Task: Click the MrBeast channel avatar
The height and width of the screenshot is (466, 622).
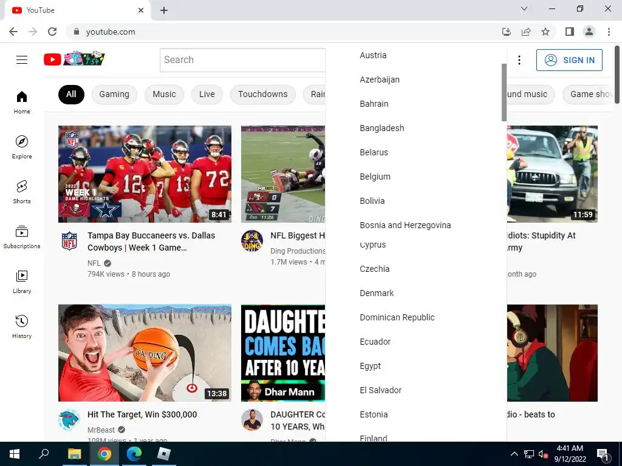Action: [x=69, y=420]
